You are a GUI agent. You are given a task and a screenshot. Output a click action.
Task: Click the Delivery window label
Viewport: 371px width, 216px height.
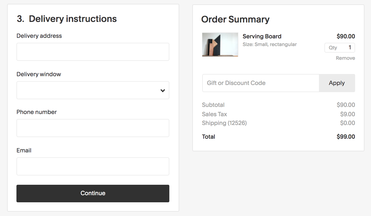(x=39, y=74)
